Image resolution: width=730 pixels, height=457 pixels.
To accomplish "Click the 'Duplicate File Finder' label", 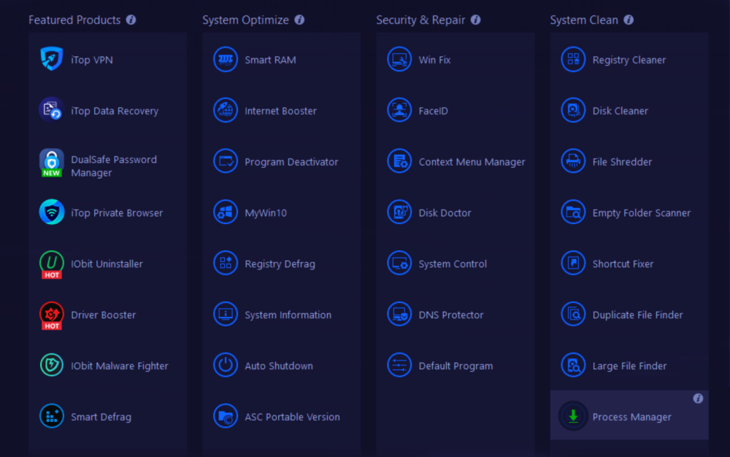I will (637, 315).
